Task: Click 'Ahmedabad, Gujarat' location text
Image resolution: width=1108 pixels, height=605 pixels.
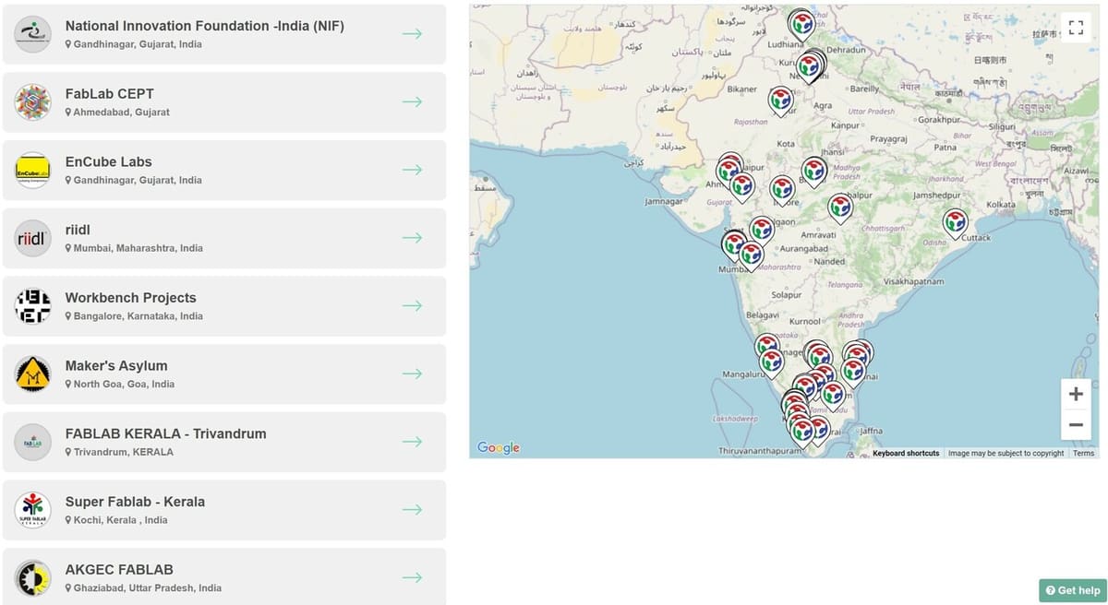Action: (121, 113)
